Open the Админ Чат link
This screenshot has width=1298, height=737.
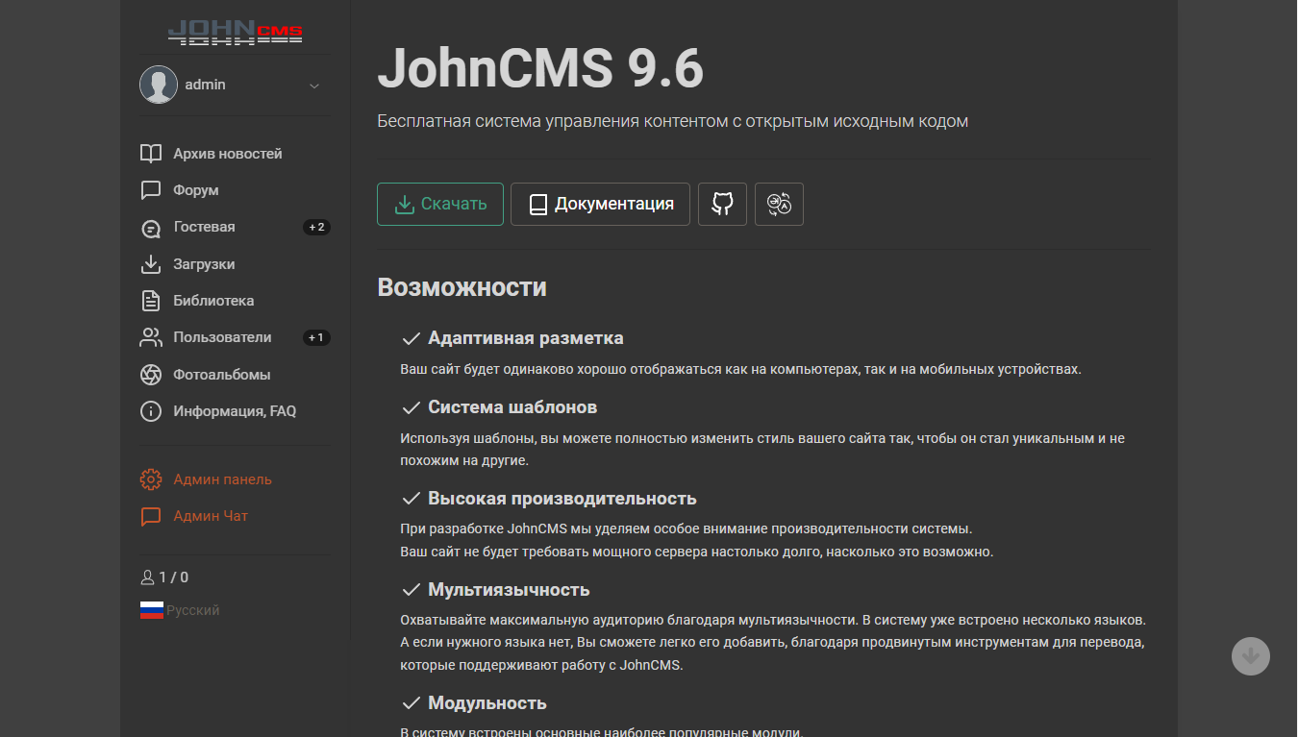pyautogui.click(x=212, y=516)
